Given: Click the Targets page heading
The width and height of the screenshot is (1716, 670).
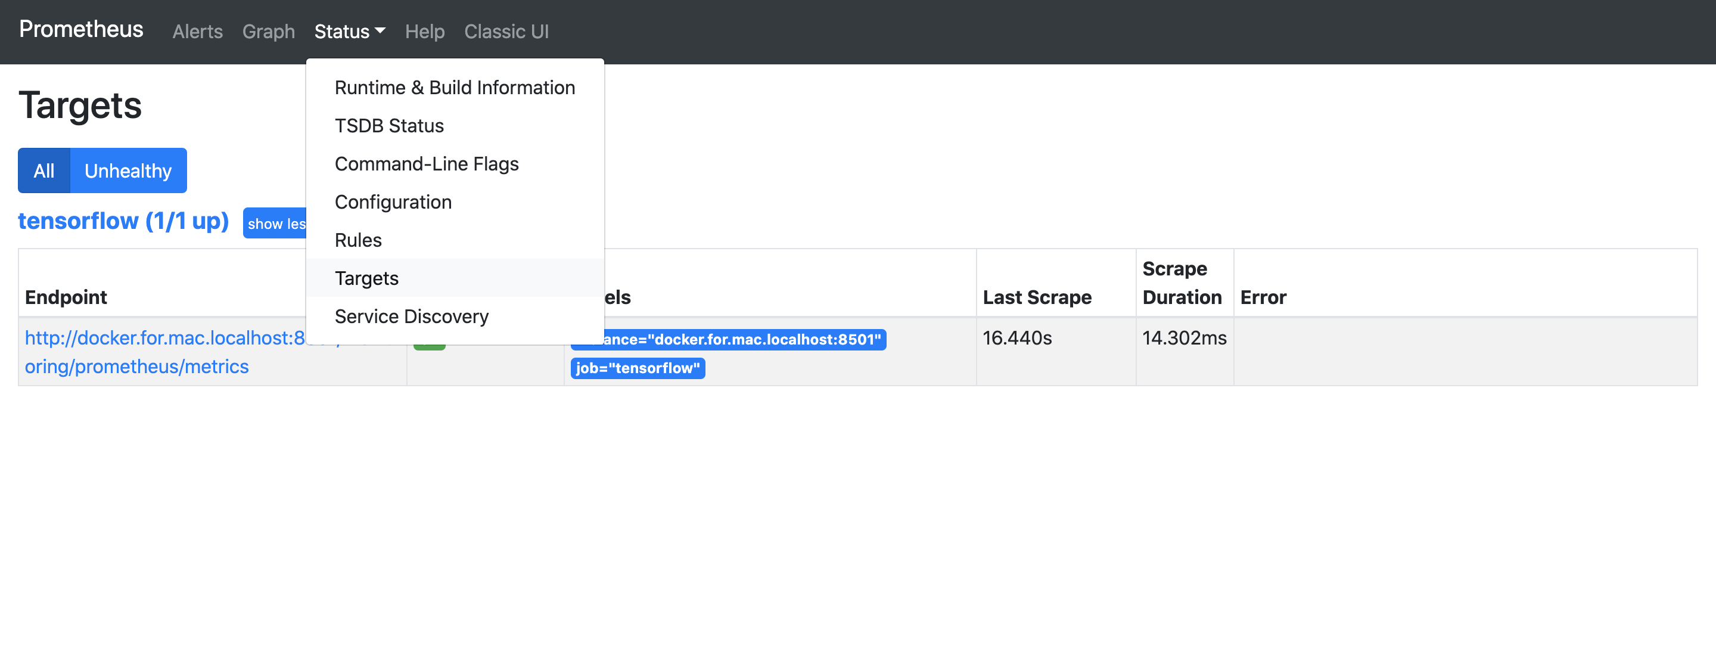Looking at the screenshot, I should [x=80, y=106].
